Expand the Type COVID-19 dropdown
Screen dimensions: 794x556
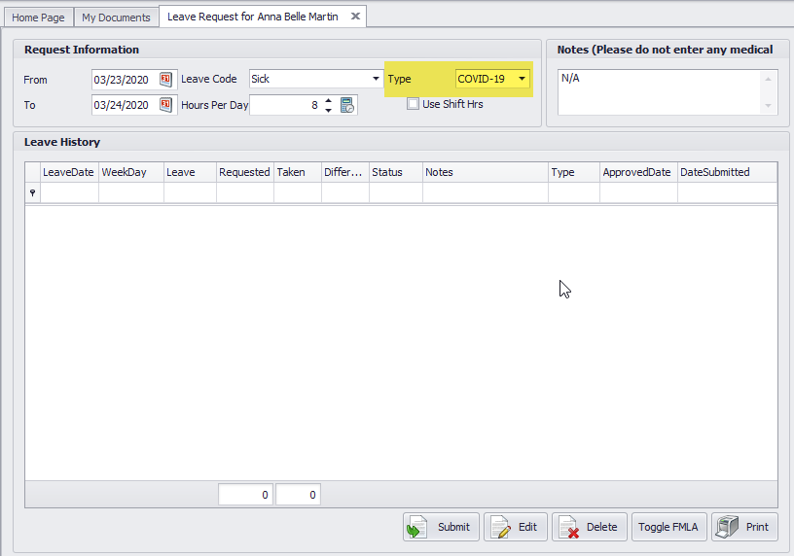[x=522, y=79]
